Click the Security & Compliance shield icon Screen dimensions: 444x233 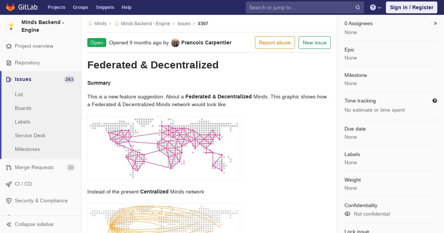[x=9, y=201]
